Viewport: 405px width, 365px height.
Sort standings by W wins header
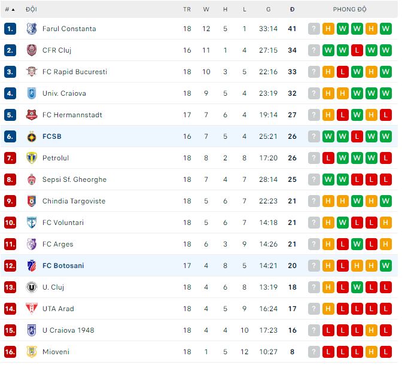[x=206, y=10]
